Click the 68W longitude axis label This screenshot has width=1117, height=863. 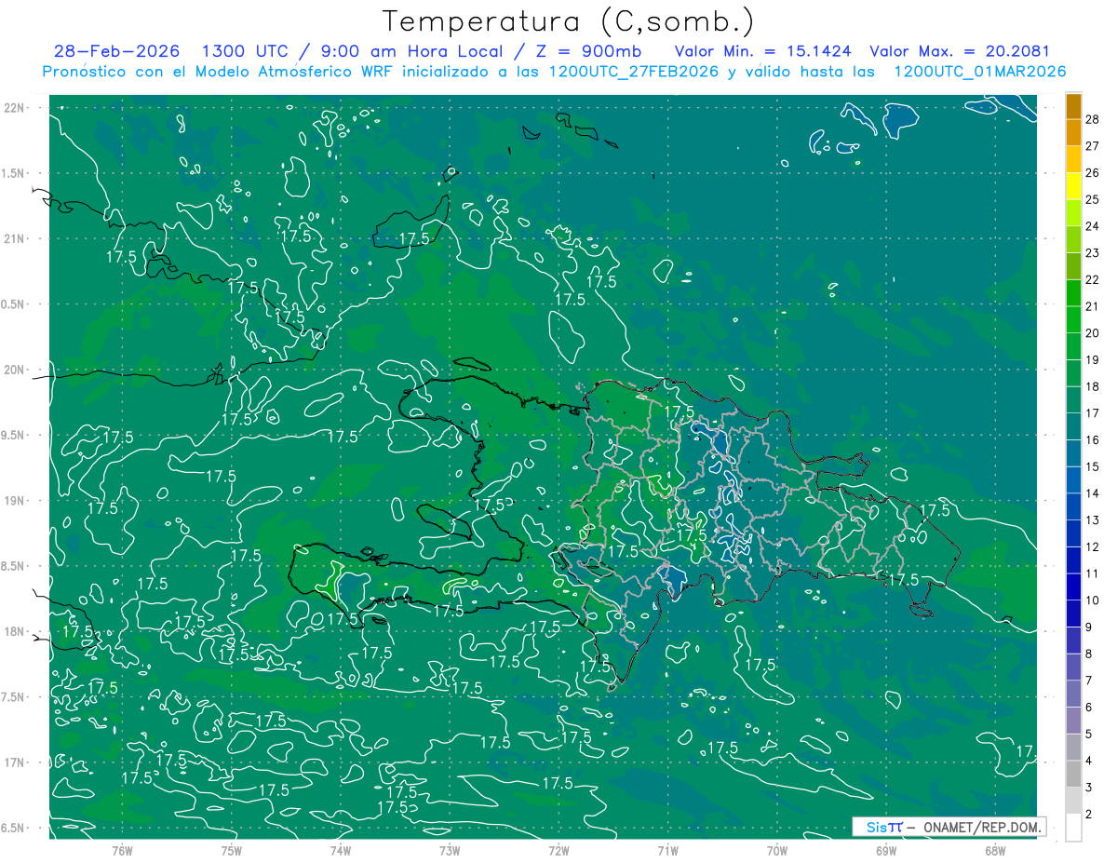coord(995,850)
